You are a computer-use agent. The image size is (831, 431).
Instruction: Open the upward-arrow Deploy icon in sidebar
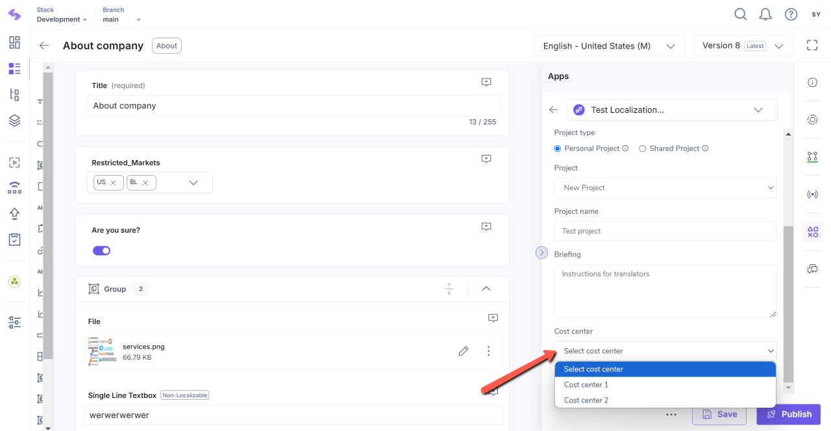[x=14, y=214]
